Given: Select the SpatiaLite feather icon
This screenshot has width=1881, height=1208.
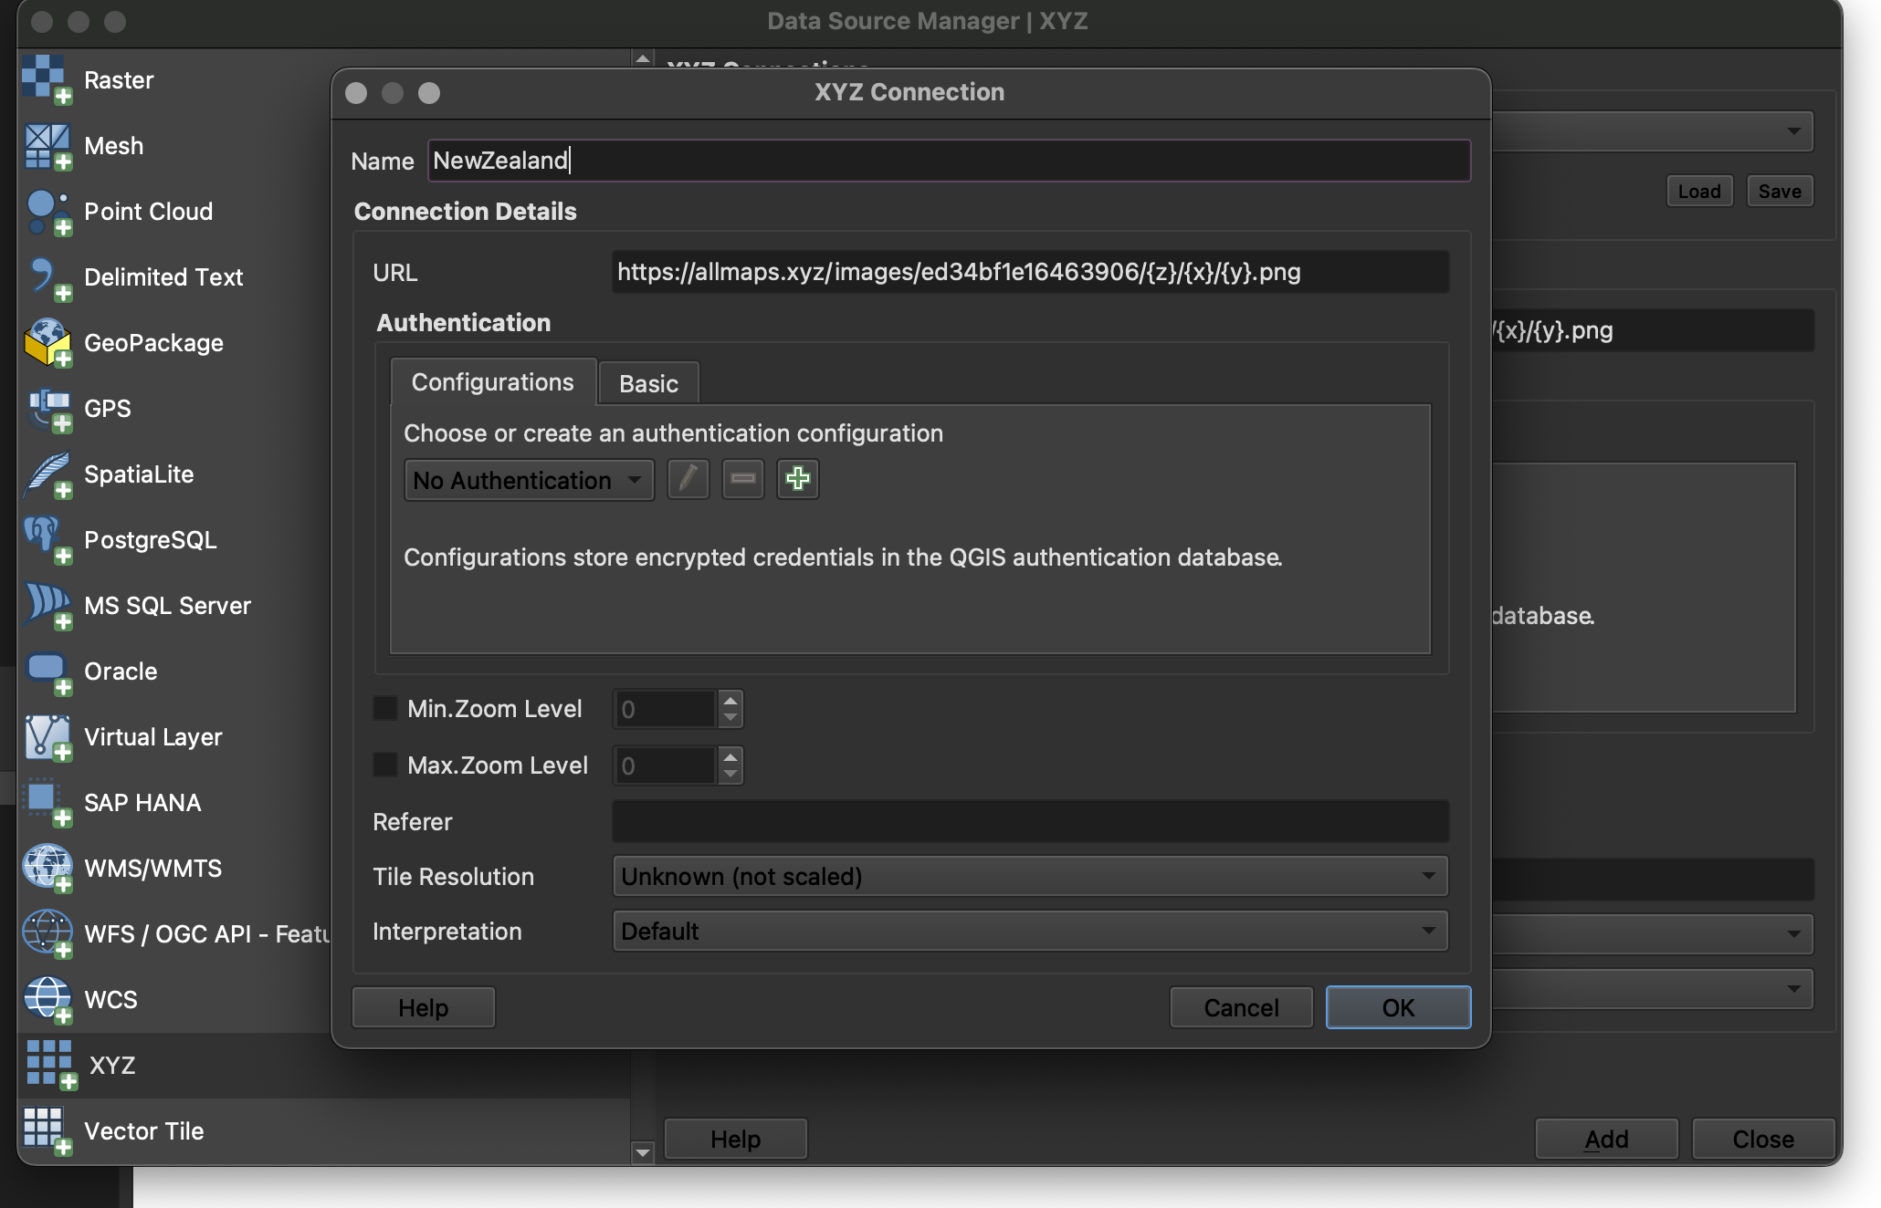Looking at the screenshot, I should coord(47,474).
